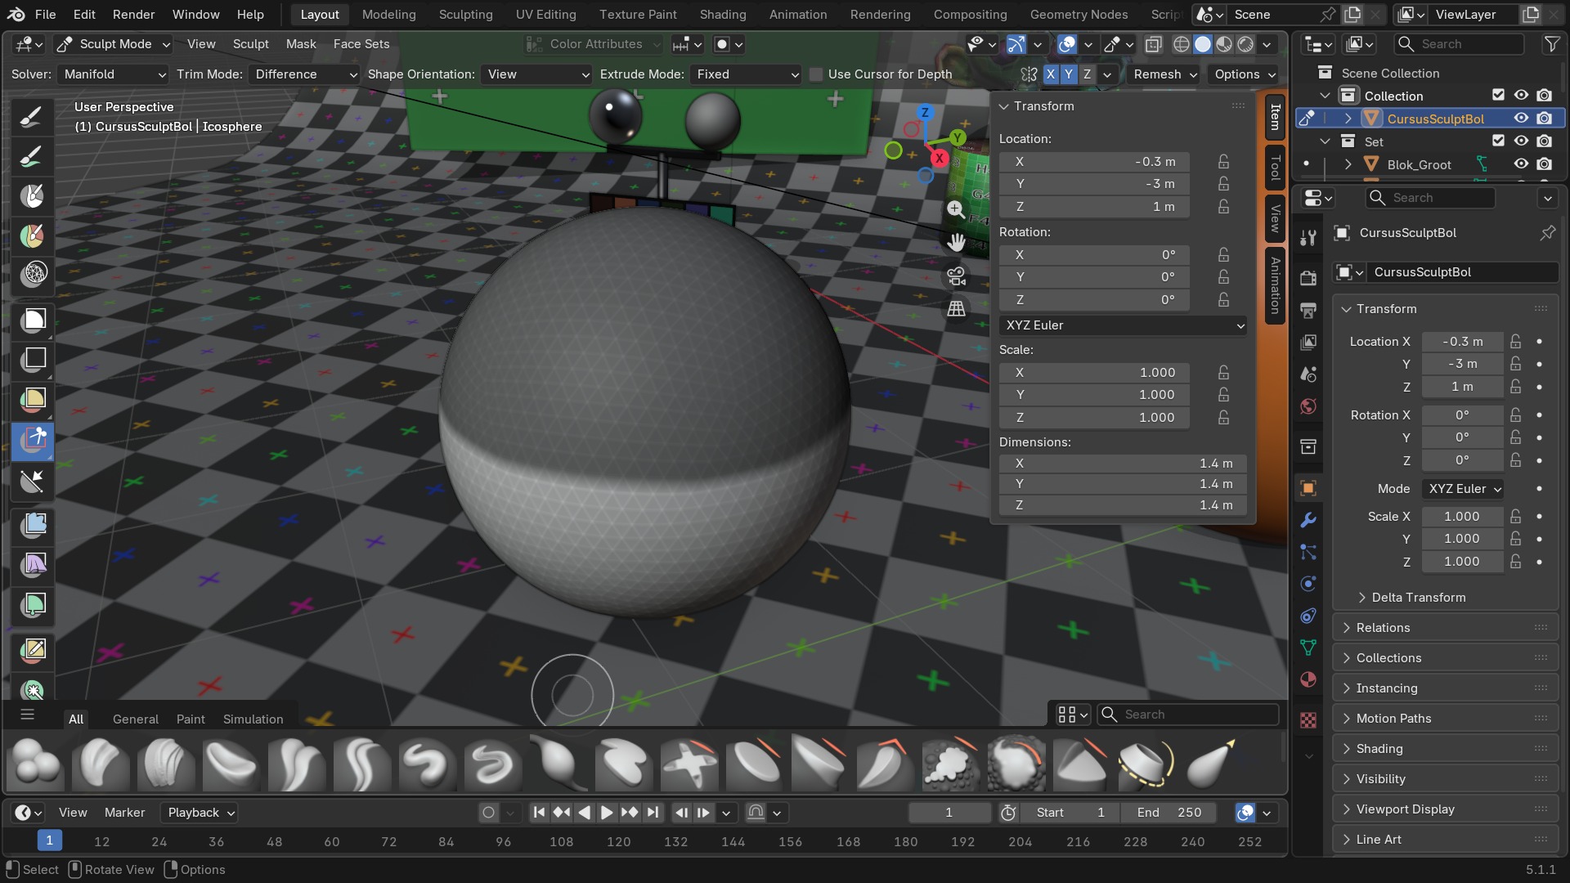This screenshot has width=1570, height=883.
Task: Pin the CursusSculptBol properties panel
Action: click(x=1548, y=233)
